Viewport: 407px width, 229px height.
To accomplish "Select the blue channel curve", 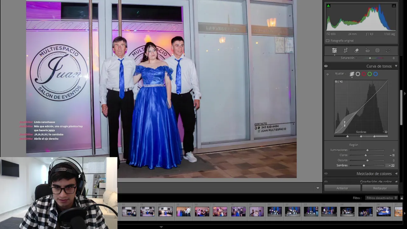I will (376, 74).
